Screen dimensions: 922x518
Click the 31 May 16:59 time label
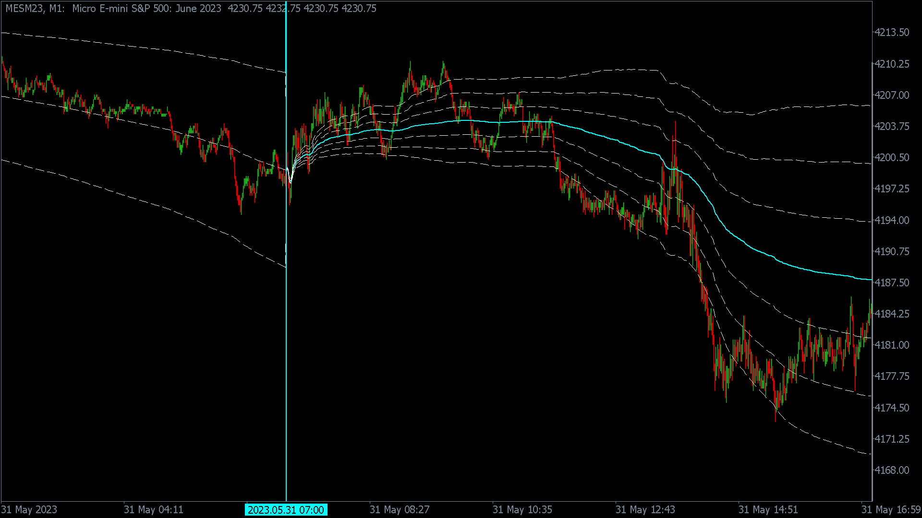pyautogui.click(x=891, y=510)
